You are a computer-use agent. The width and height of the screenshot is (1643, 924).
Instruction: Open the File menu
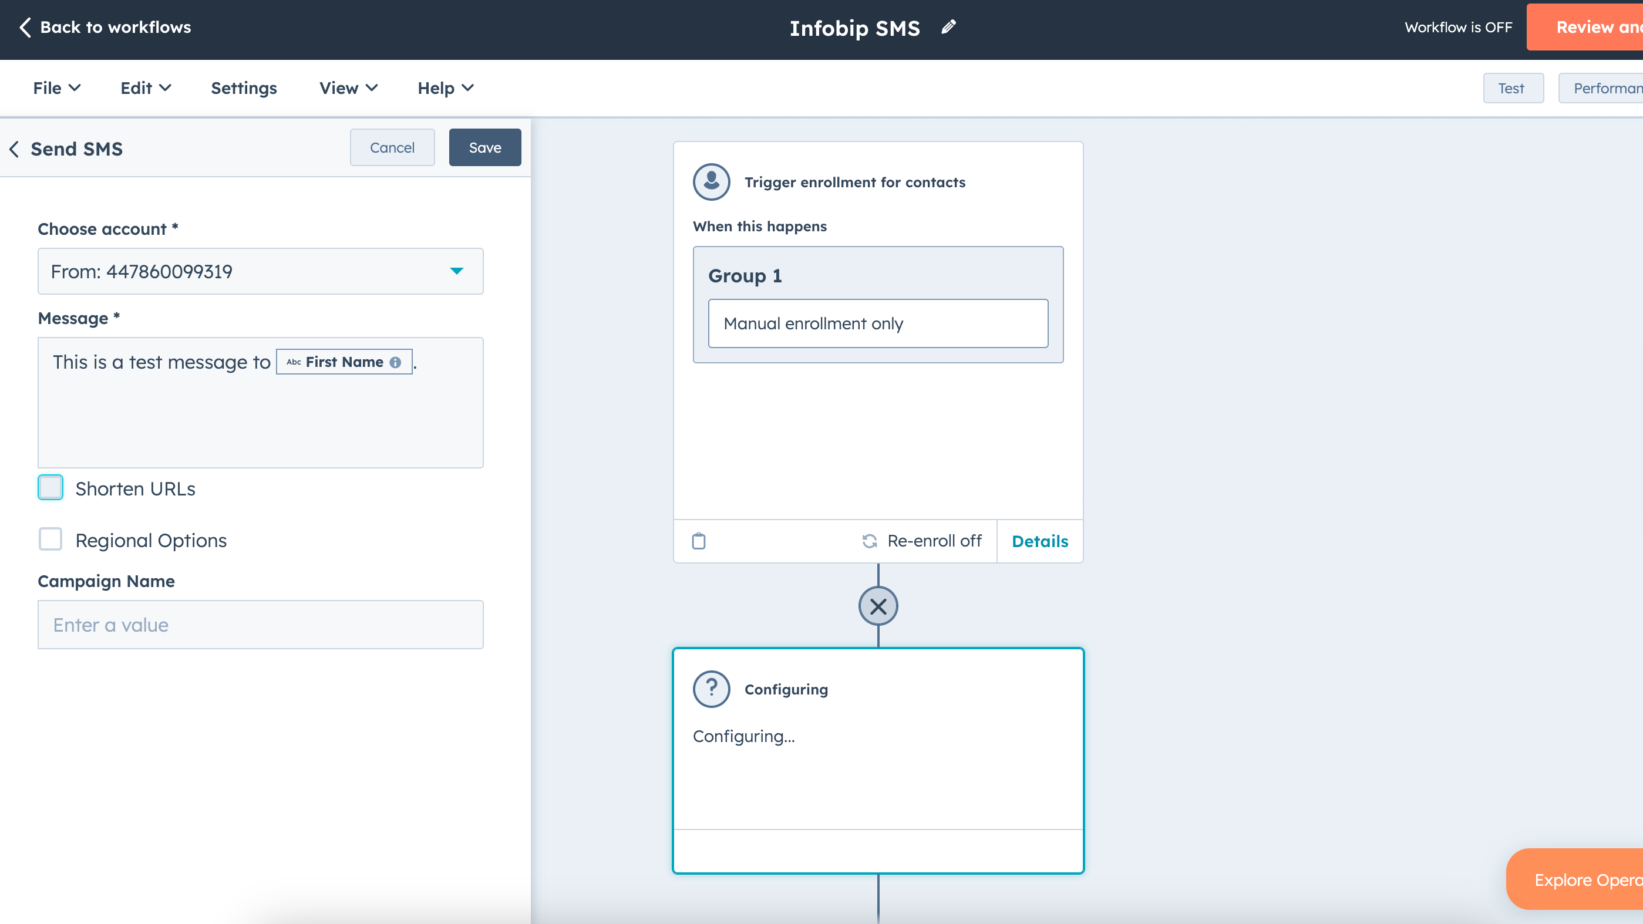56,88
